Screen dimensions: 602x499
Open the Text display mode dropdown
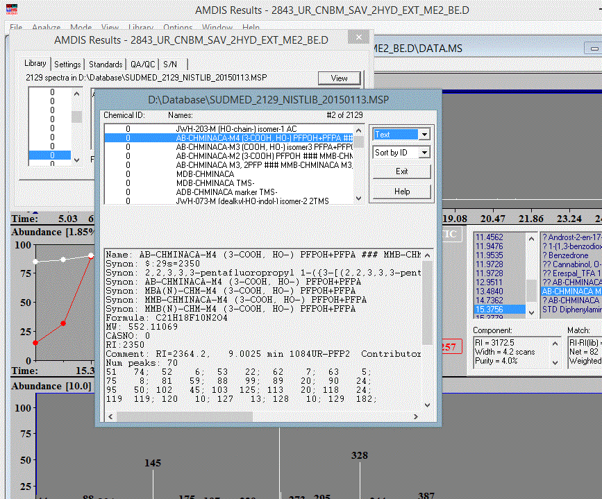(424, 135)
